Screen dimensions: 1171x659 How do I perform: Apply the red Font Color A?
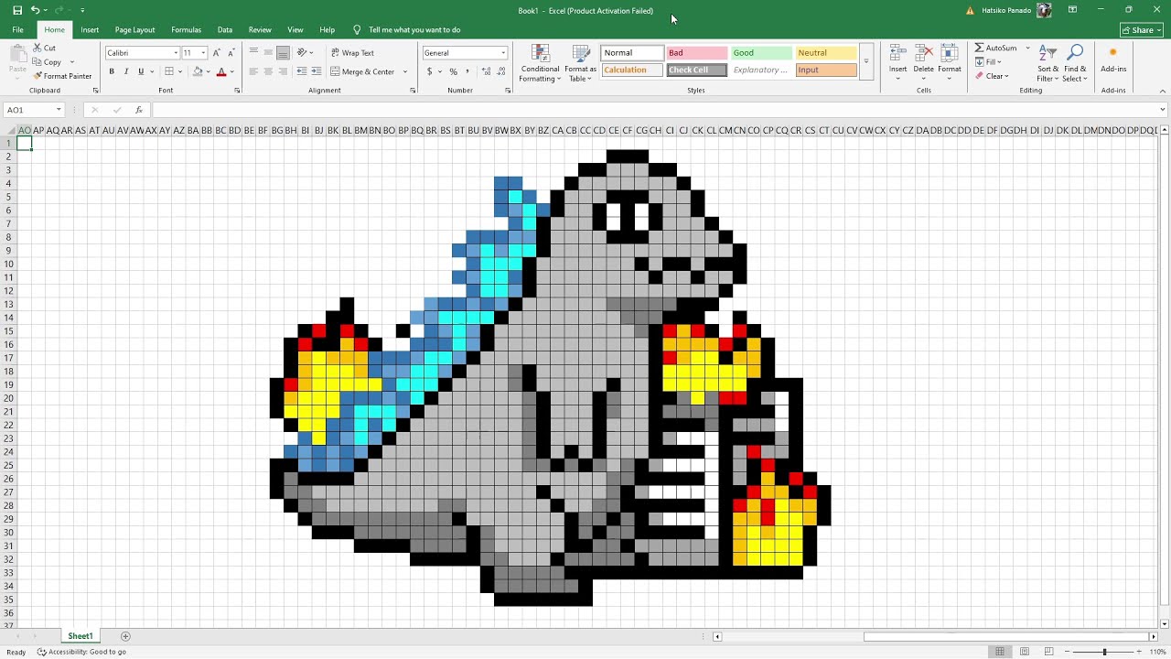tap(221, 71)
